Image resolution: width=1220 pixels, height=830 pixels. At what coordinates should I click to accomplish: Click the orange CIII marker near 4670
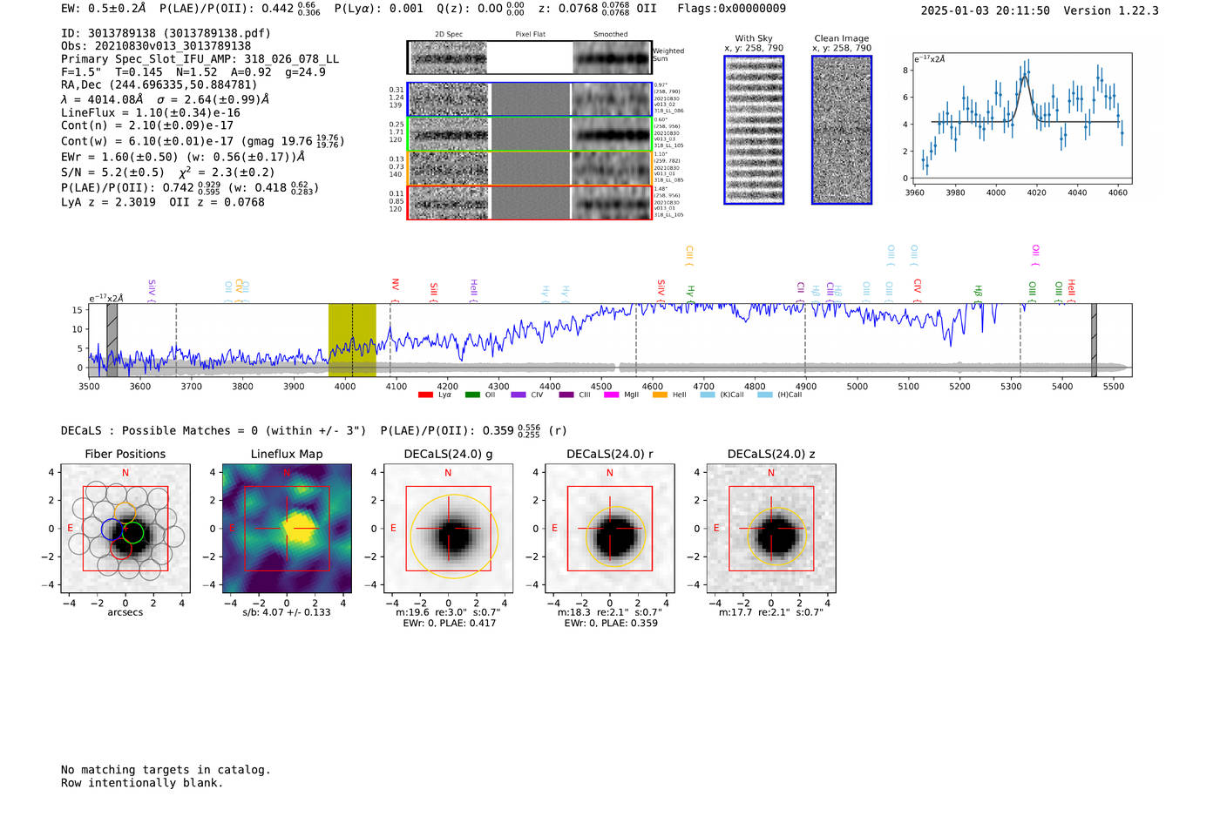689,255
